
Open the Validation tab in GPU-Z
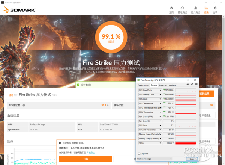(x=172, y=85)
